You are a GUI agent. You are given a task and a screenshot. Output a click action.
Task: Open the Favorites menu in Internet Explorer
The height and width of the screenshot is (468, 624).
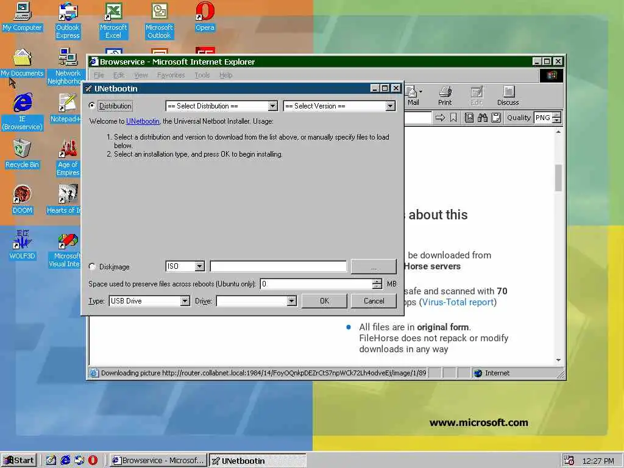coord(171,75)
